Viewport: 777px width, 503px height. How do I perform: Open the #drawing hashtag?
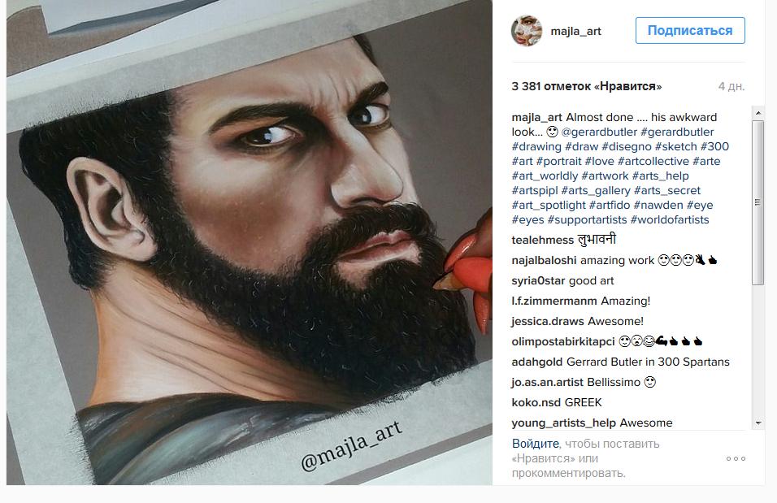pos(536,147)
